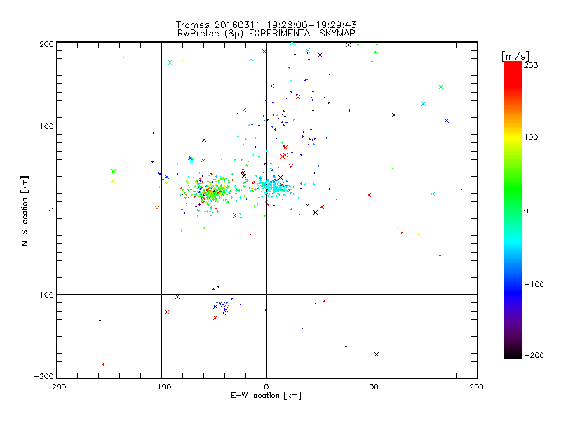This screenshot has height=421, width=561.
Task: Click the colorbar '200' label at top
Action: [x=531, y=65]
